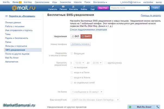Open the Помощь по разделу link
The image size is (164, 109).
pyautogui.click(x=151, y=15)
